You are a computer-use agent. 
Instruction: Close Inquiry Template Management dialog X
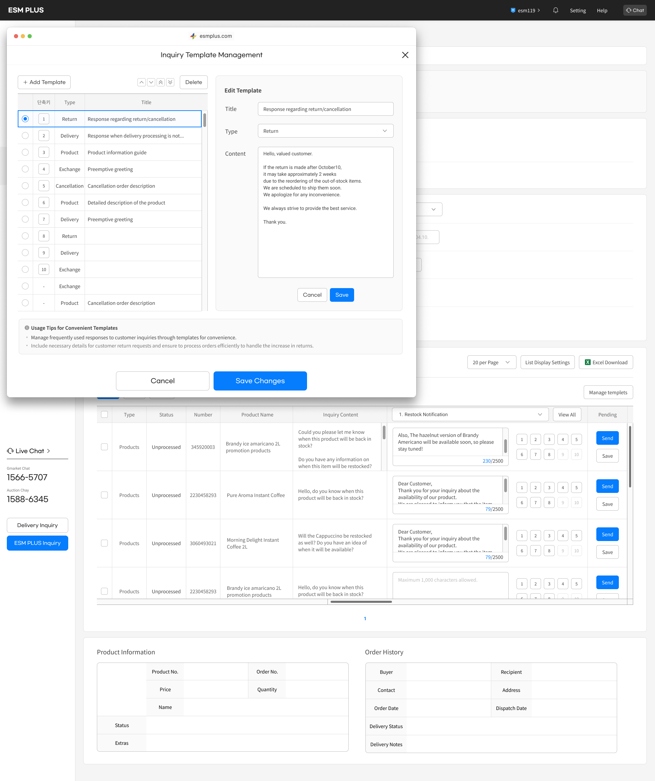point(405,55)
